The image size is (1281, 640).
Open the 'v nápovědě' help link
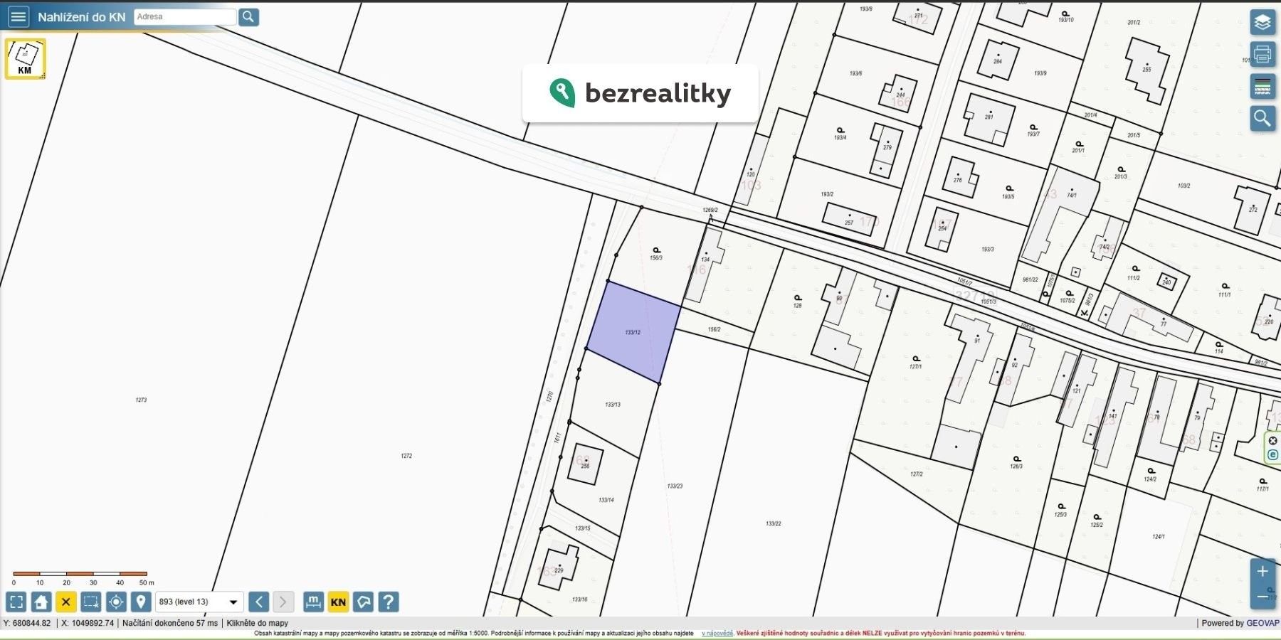(717, 633)
